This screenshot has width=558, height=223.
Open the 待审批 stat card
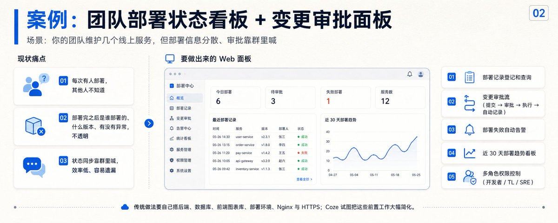pyautogui.click(x=291, y=98)
